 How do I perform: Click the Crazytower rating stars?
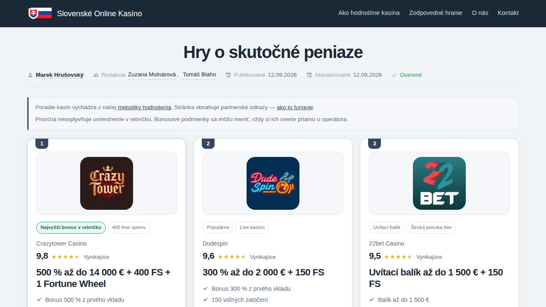(65, 257)
